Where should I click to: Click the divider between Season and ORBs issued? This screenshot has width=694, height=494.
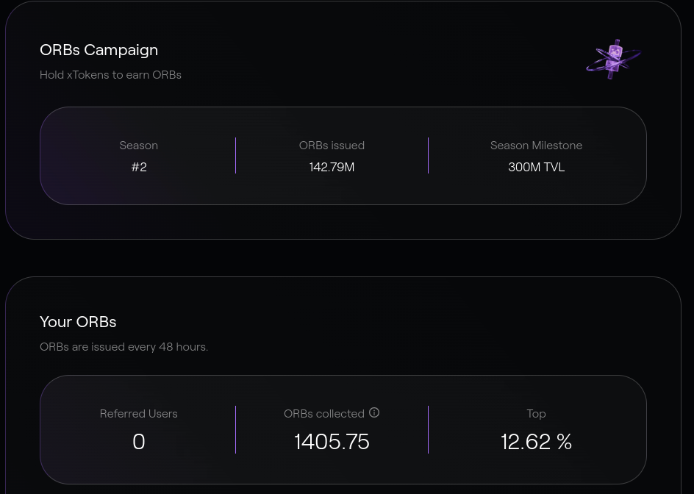pos(235,155)
